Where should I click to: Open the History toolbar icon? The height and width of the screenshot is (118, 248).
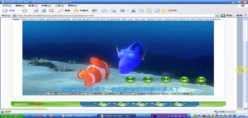(x=94, y=11)
